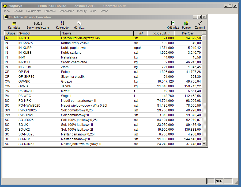The height and width of the screenshot is (187, 241).
Task: Select row Karton szary 25x60
Action: tap(103, 43)
